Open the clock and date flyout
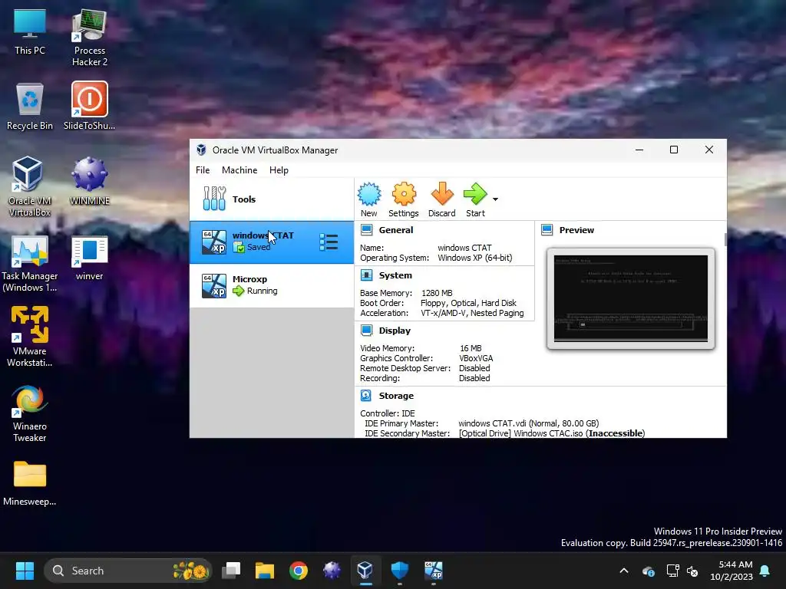Image resolution: width=786 pixels, height=589 pixels. (732, 571)
